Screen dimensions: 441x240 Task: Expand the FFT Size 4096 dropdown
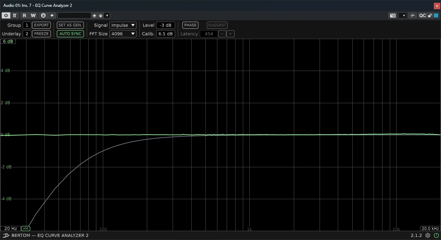(x=123, y=34)
